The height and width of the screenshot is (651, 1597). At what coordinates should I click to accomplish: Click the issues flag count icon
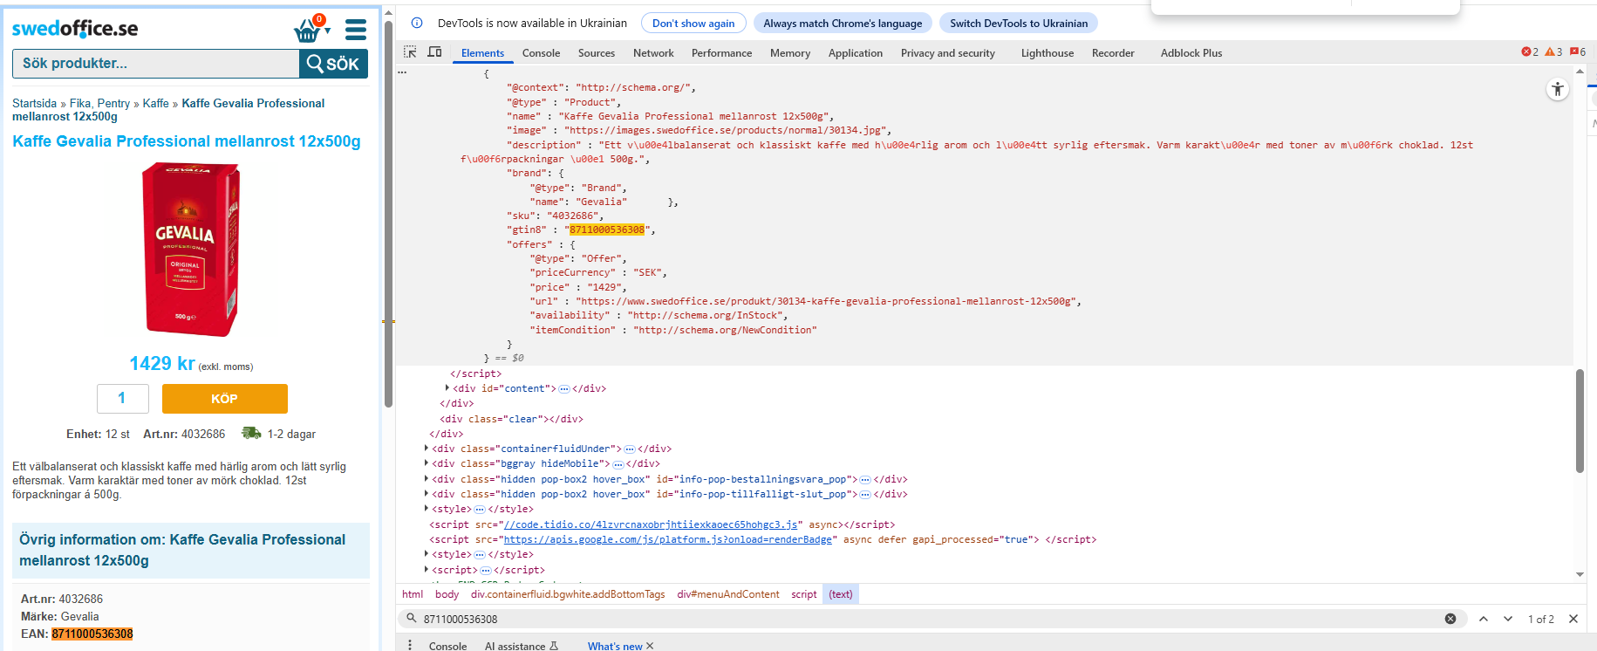coord(1578,52)
